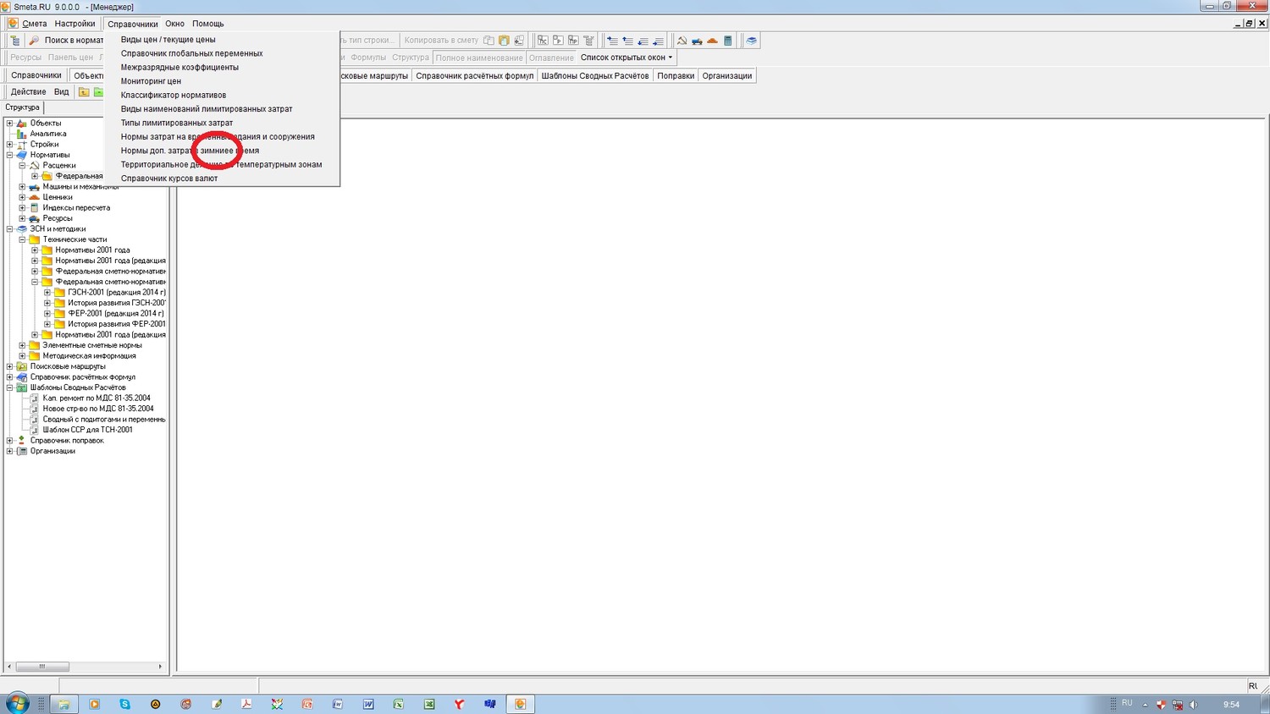Expand the Объекты tree node
This screenshot has width=1270, height=714.
10,124
